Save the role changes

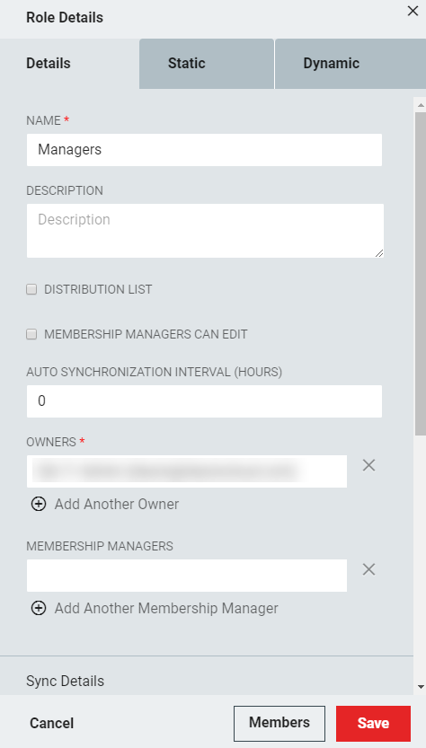click(x=374, y=723)
